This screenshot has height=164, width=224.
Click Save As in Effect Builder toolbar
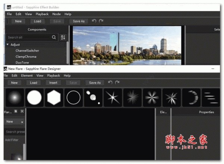click(79, 21)
